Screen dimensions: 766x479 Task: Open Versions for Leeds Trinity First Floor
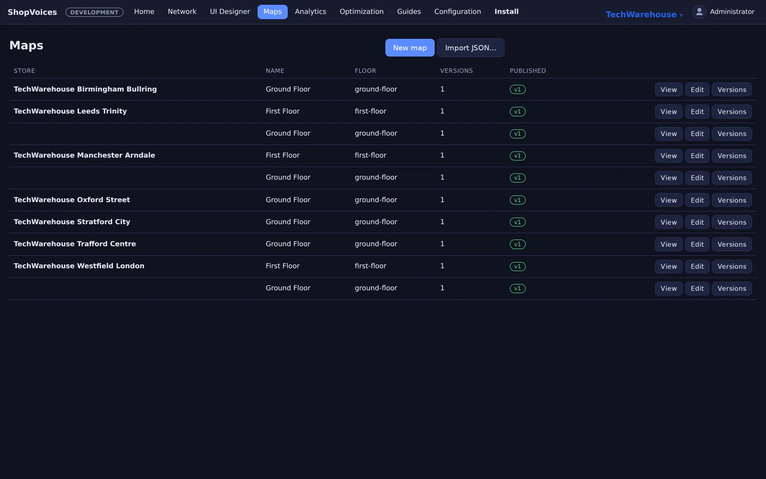[732, 112]
